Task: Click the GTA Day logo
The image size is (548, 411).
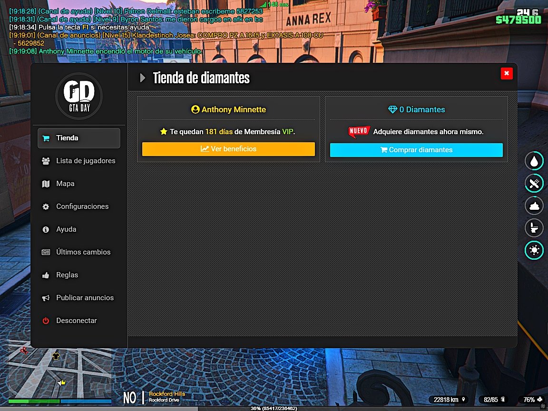Action: (x=79, y=96)
